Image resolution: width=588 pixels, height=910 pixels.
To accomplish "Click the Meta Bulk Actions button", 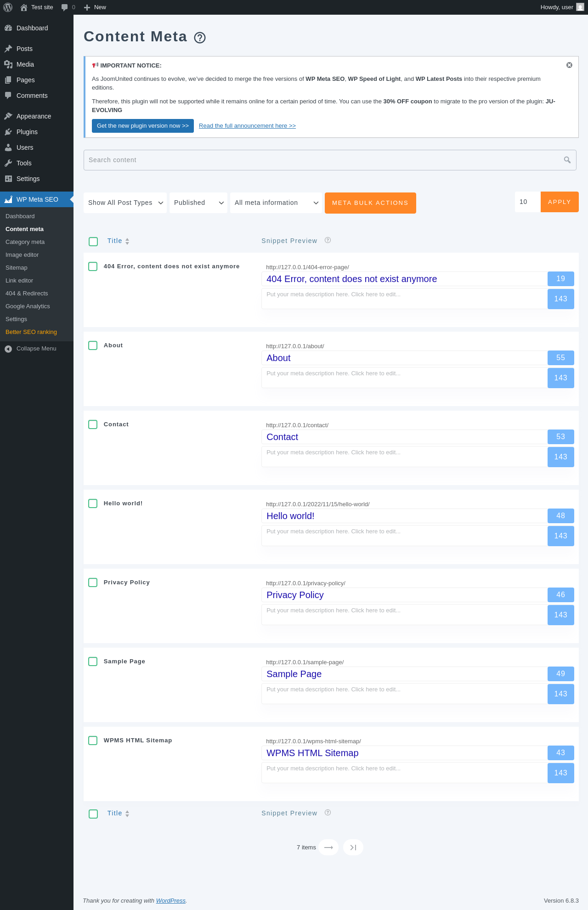I will click(370, 203).
